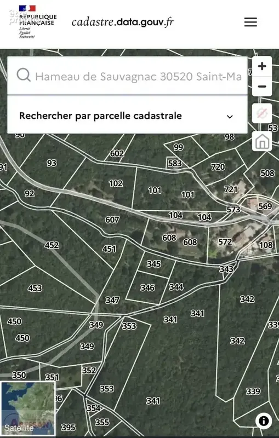Select parcel 343 on map

(226, 269)
